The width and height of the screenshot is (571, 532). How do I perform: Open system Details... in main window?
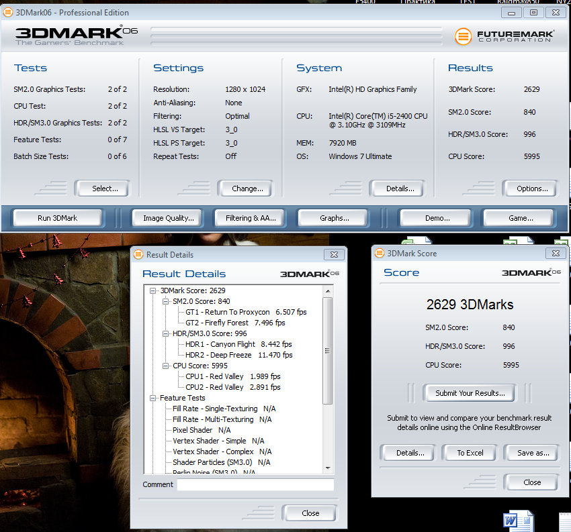click(397, 189)
